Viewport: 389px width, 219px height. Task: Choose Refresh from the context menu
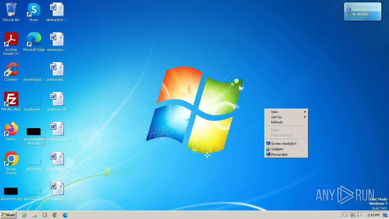point(286,122)
